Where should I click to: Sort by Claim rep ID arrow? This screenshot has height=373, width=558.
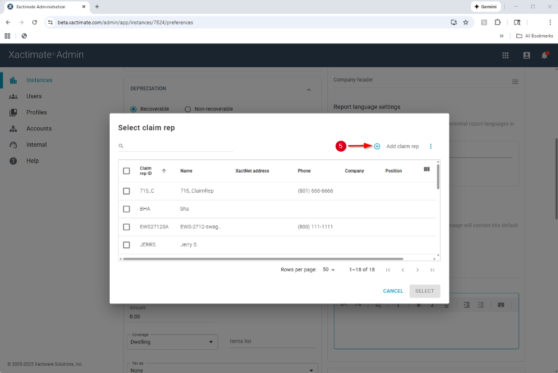(164, 171)
